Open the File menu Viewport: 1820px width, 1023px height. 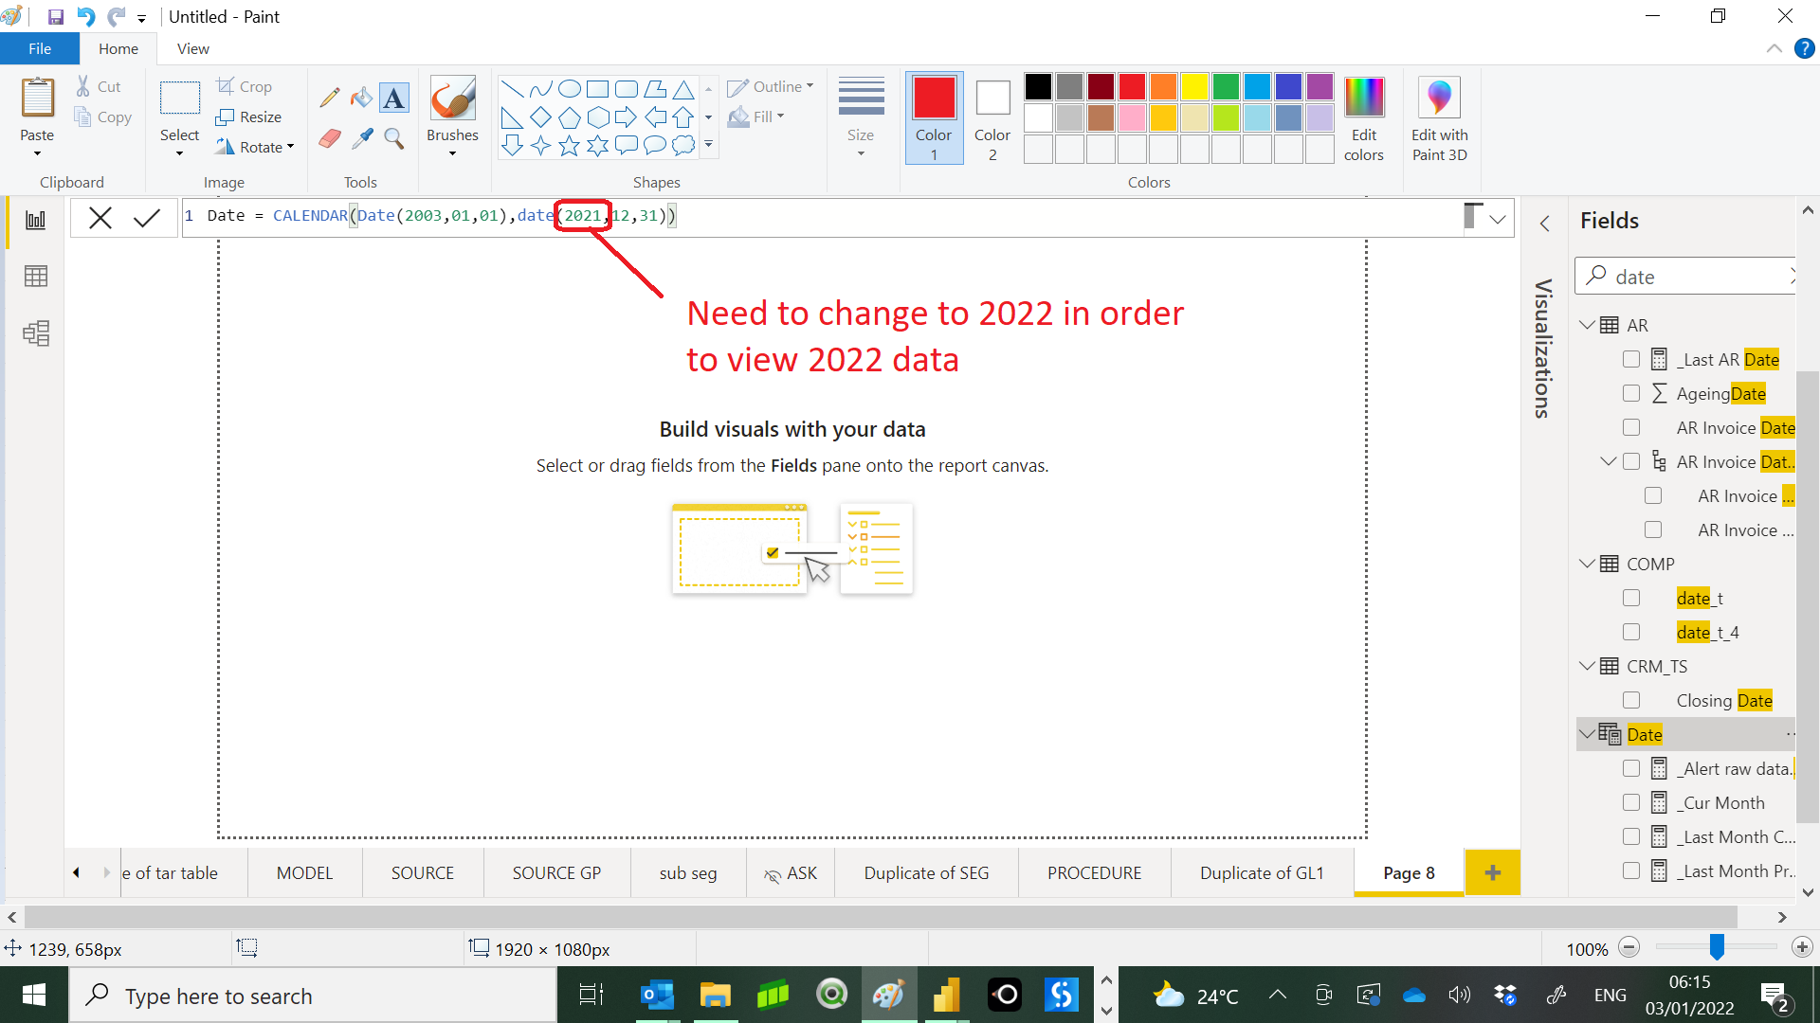pos(40,48)
